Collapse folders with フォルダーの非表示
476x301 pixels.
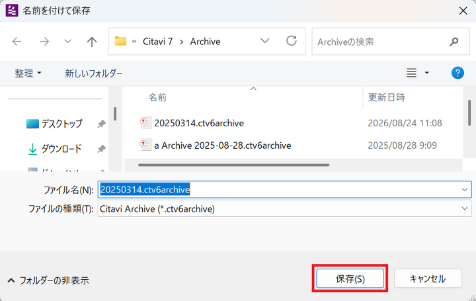tap(48, 280)
